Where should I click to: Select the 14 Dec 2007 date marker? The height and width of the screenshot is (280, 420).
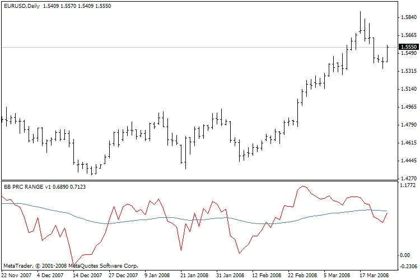(x=87, y=276)
